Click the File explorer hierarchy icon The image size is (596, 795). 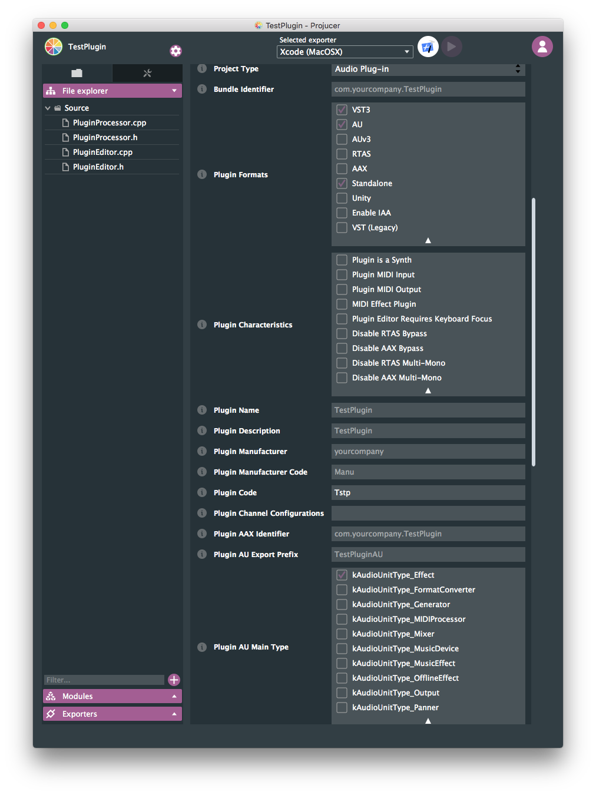click(51, 91)
